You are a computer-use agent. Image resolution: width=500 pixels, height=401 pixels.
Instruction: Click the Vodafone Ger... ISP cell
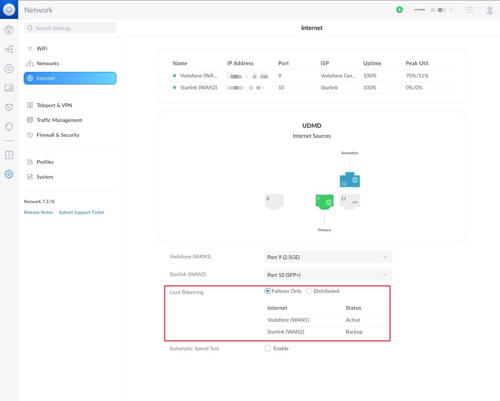tap(338, 76)
